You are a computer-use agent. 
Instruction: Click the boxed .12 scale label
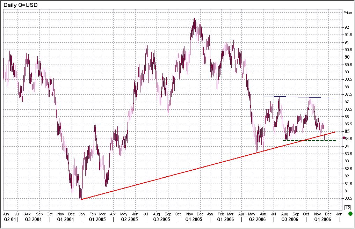click(347, 208)
